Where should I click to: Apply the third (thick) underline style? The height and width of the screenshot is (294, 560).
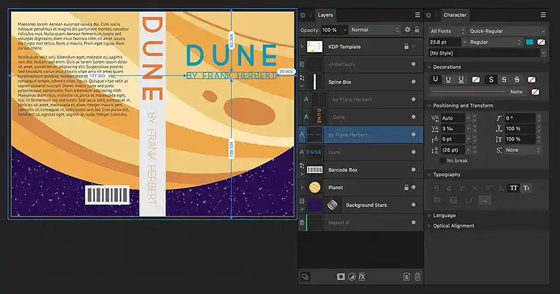(x=461, y=80)
